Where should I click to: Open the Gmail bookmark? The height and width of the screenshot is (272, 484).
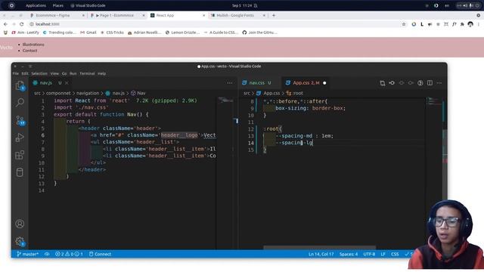click(x=88, y=32)
